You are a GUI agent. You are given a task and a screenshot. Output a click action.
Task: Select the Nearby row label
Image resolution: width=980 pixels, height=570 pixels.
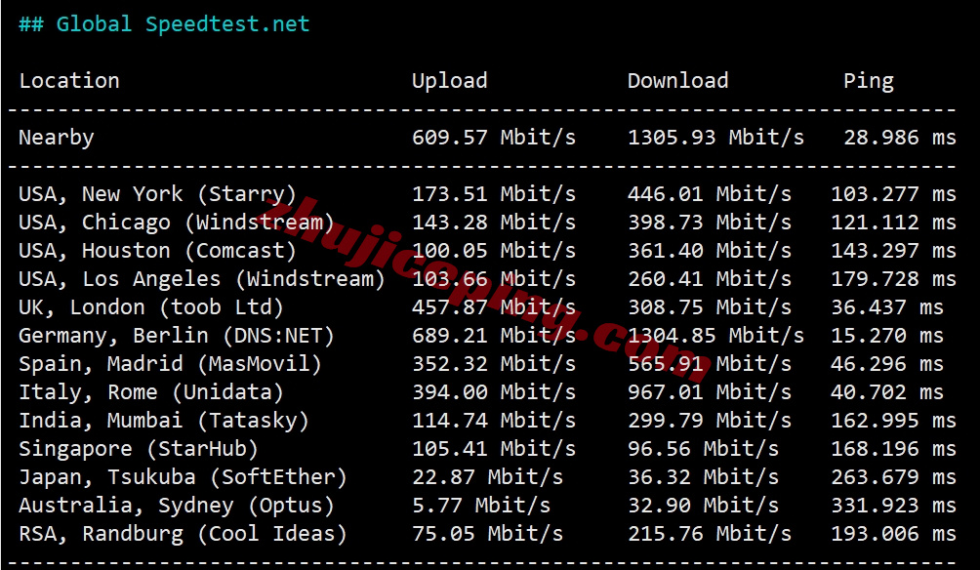[x=57, y=139]
